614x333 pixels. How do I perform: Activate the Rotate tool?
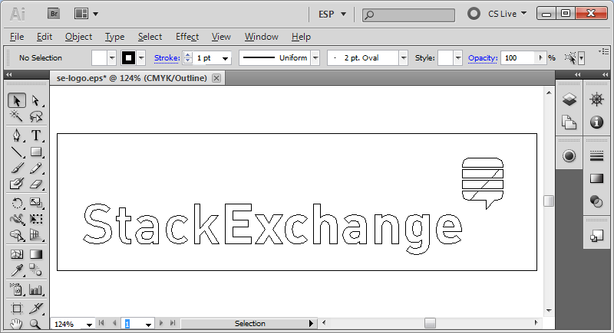pos(16,203)
